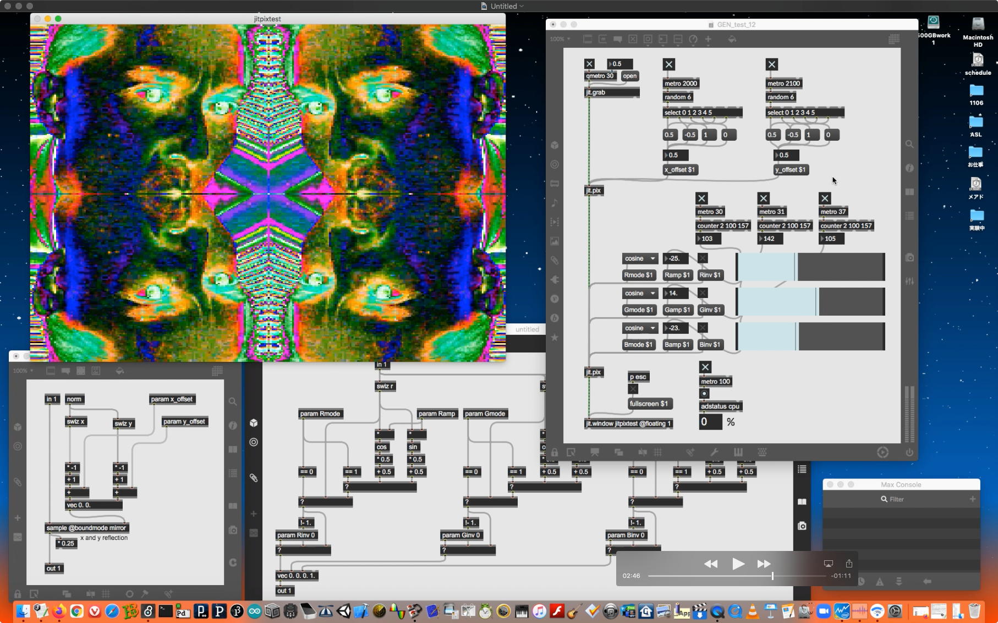Open the wrench debug icon in GEN_test_12 bottom toolbar
The height and width of the screenshot is (623, 998).
coord(714,452)
